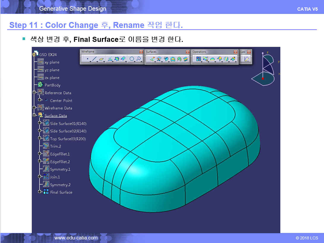Viewport: 324px width, 243px height.
Task: Select EdgeFillet.1 in the tree
Action: [60, 154]
